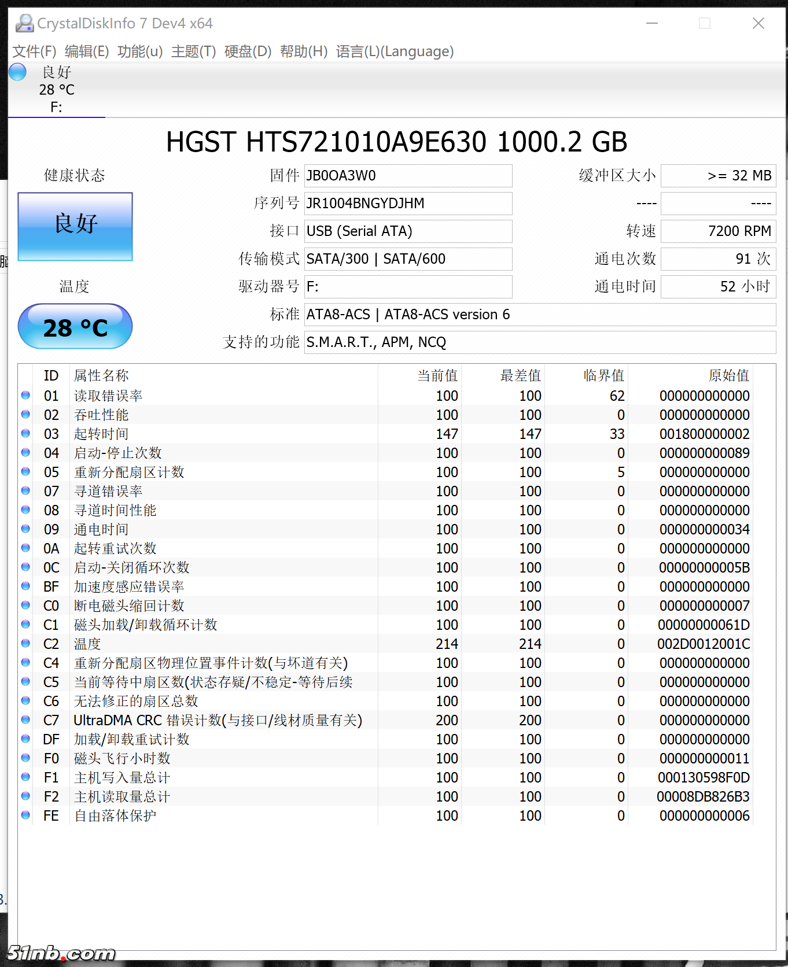Click status dot beside 主机写入量总计 row
The width and height of the screenshot is (788, 967).
click(25, 777)
